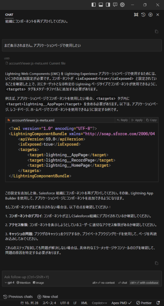Click the fullscreen chat icon beside history
Viewport: 164px width, 306px height.
click(136, 15)
